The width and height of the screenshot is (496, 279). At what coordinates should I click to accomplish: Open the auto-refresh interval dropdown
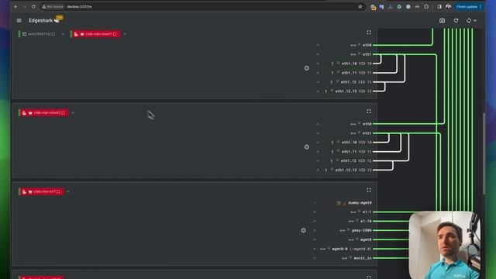click(x=471, y=21)
